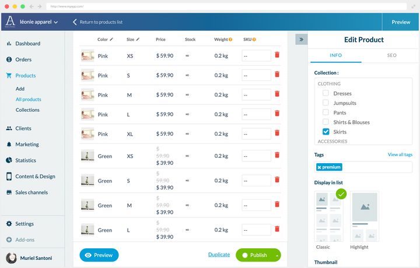The width and height of the screenshot is (420, 268).
Task: Delete the Pink XL variant
Action: (x=277, y=133)
